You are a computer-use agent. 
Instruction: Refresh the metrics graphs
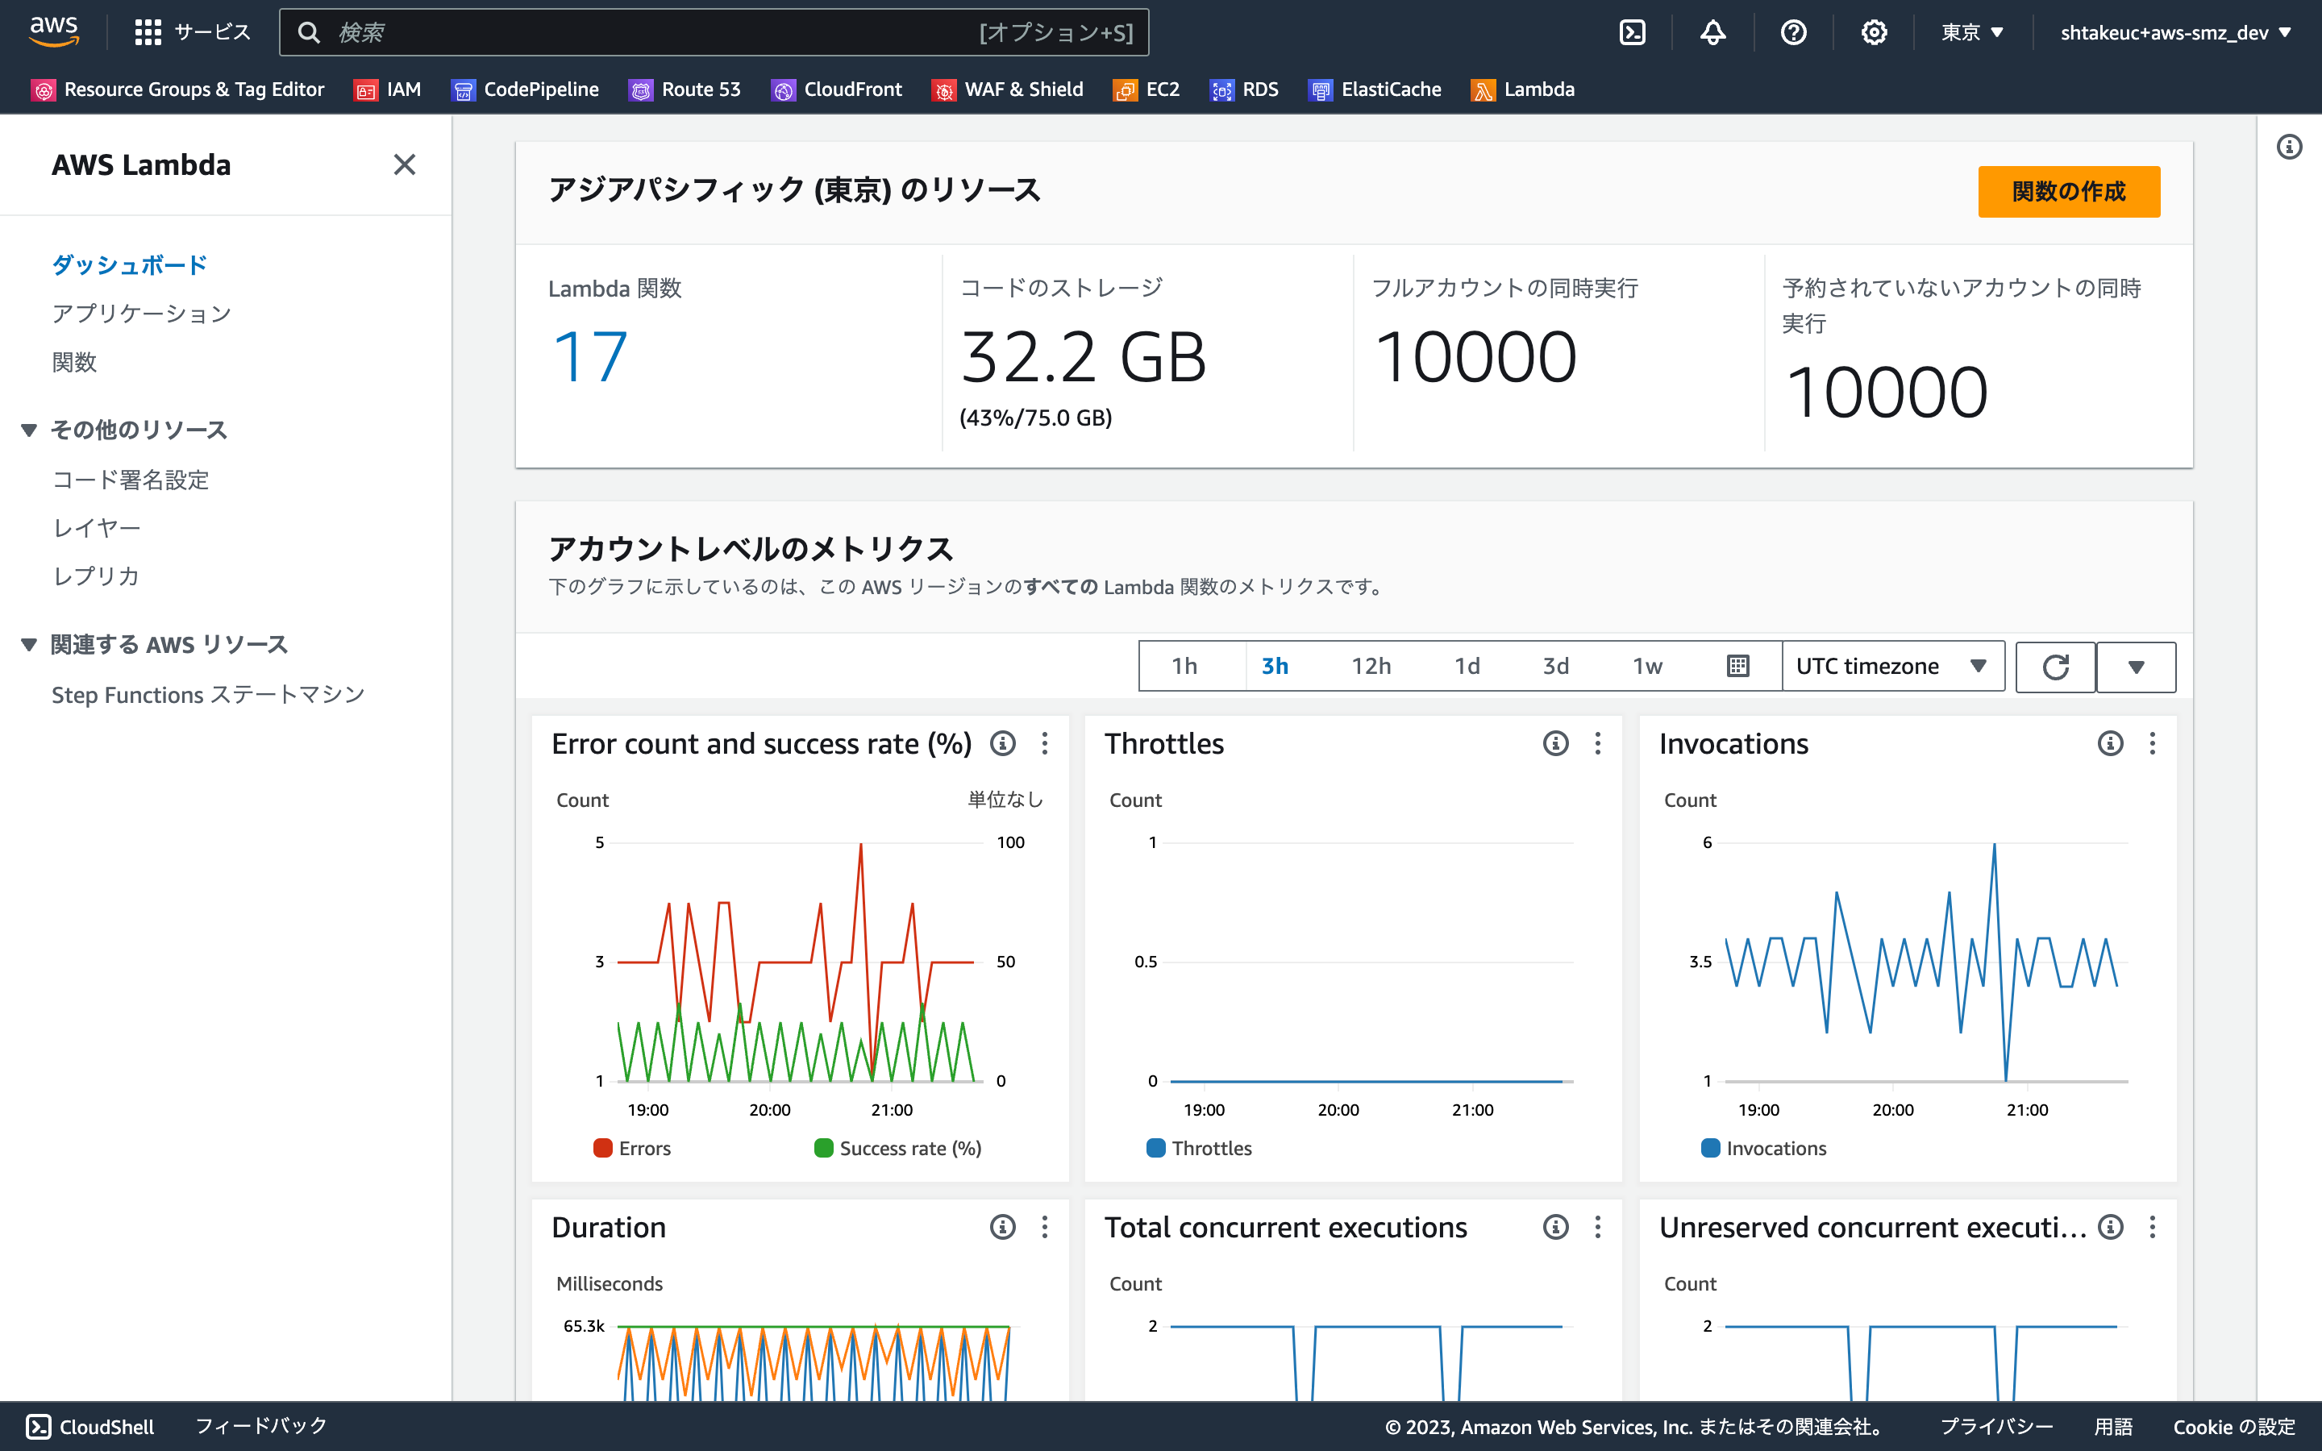click(2055, 667)
